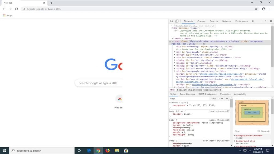Click the white background color swatch
The image size is (274, 154).
(190, 105)
